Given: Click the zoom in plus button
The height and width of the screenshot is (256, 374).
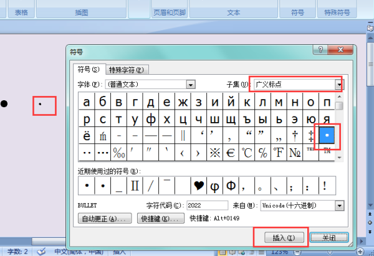Looking at the screenshot, I should pos(360,252).
